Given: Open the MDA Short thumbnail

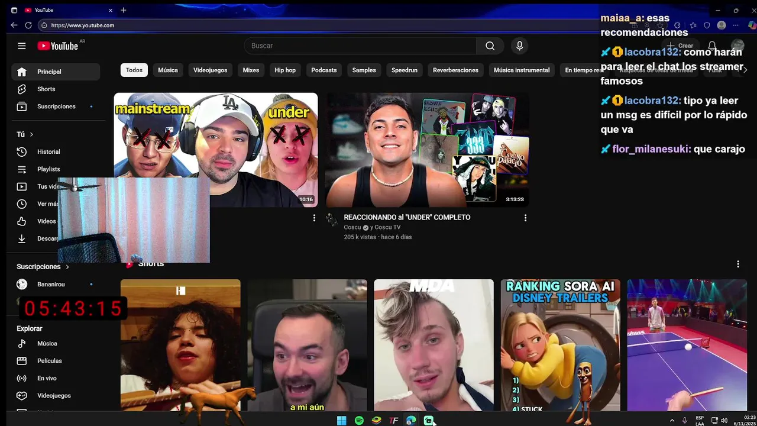Looking at the screenshot, I should point(434,345).
